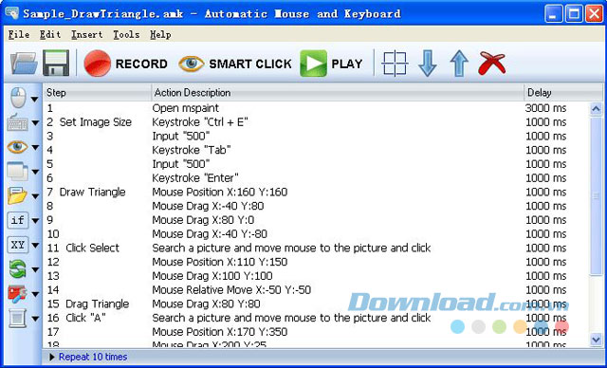
Task: Open the Edit menu
Action: pyautogui.click(x=50, y=34)
